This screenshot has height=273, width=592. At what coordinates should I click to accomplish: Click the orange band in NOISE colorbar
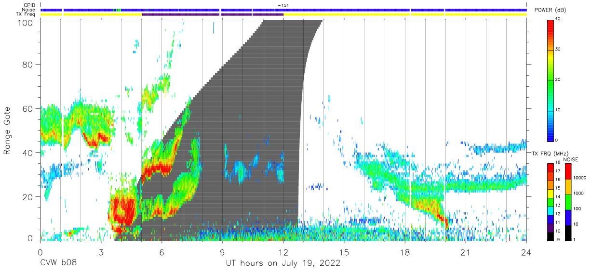coord(567,186)
